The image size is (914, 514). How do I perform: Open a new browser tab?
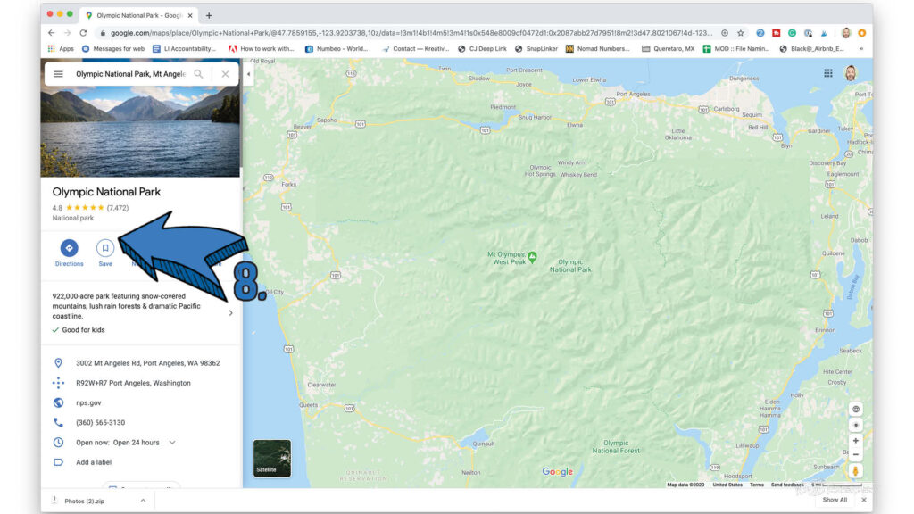(x=209, y=16)
